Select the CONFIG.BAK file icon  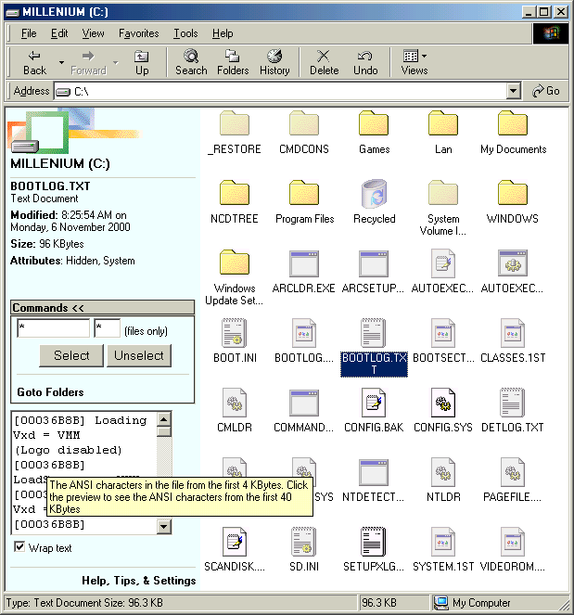pos(374,404)
